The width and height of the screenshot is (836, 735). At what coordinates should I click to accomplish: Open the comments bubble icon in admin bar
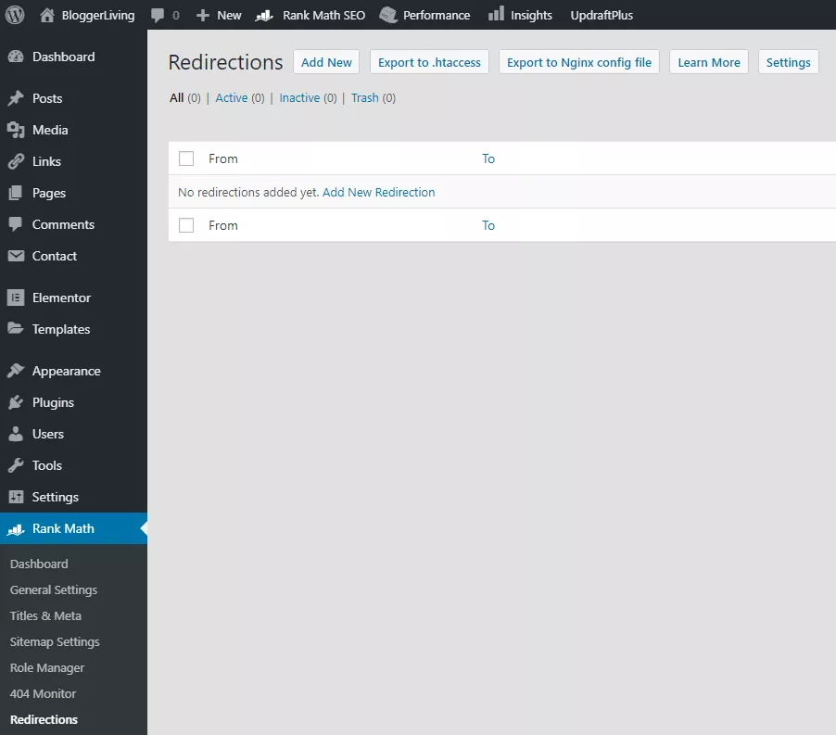click(158, 15)
